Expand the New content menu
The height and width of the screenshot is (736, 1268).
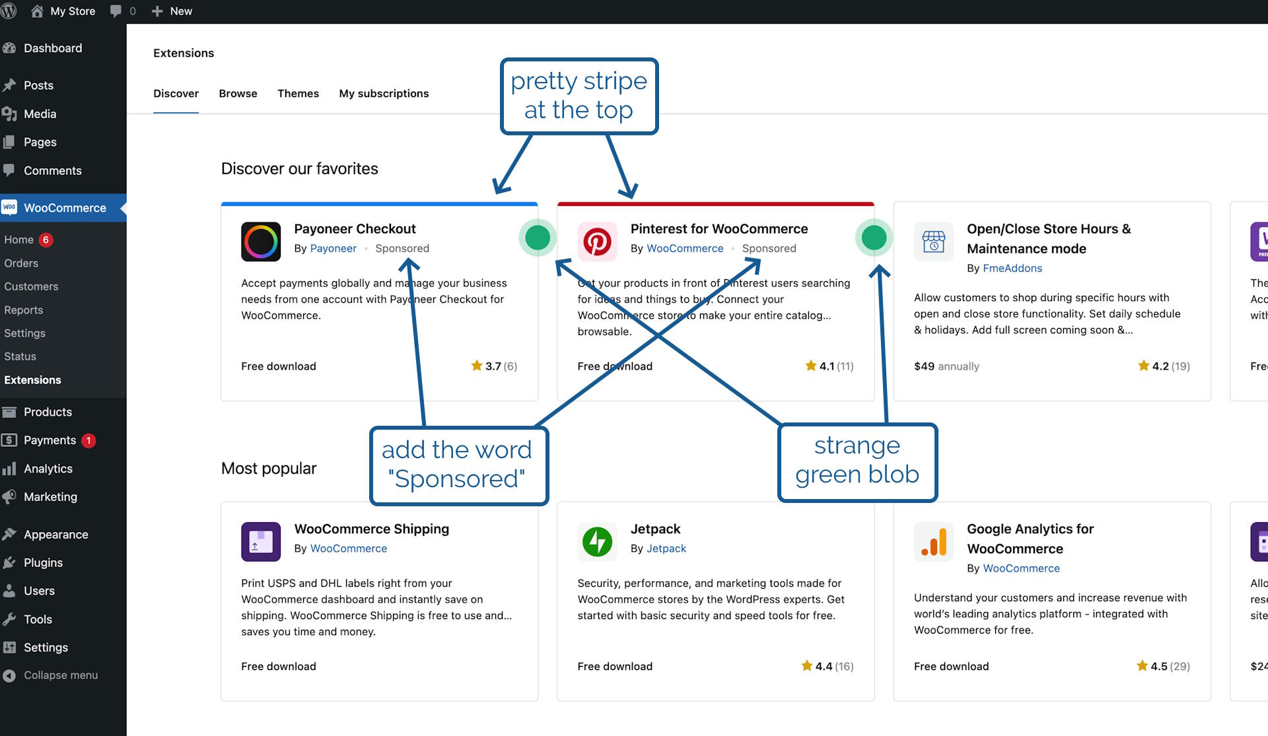172,11
